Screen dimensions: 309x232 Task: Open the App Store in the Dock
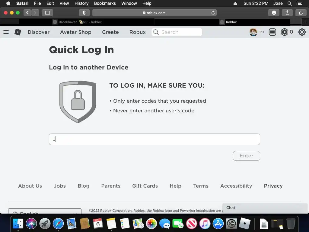click(x=218, y=224)
